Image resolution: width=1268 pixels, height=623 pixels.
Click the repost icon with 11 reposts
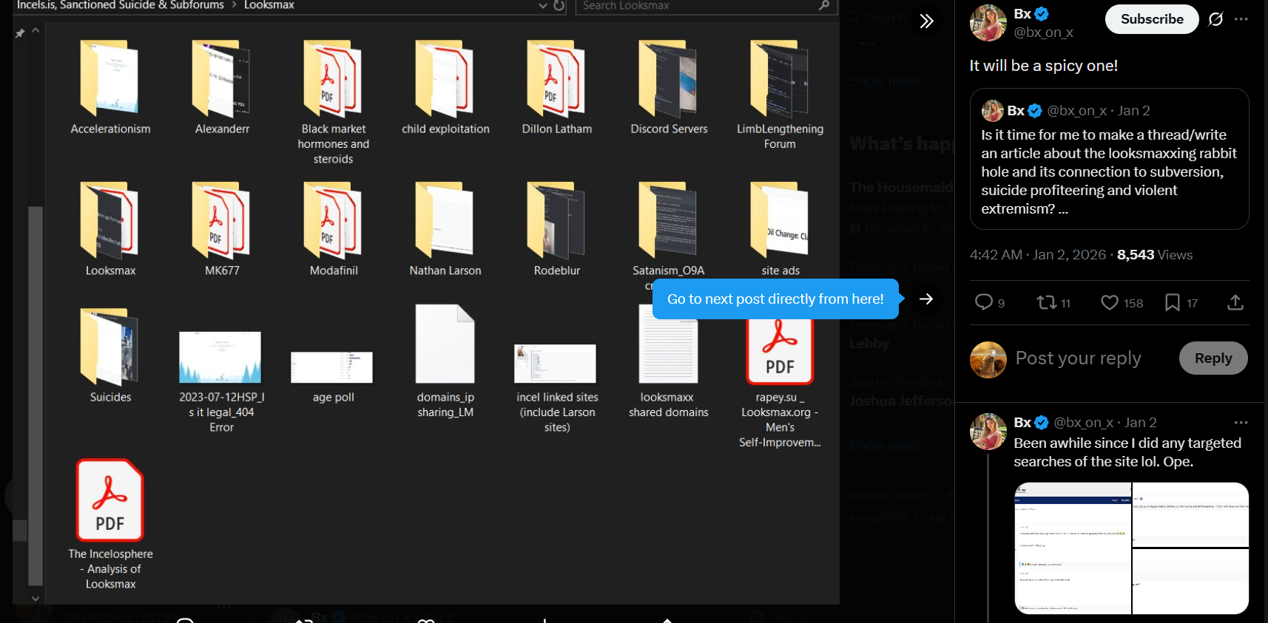[1046, 302]
